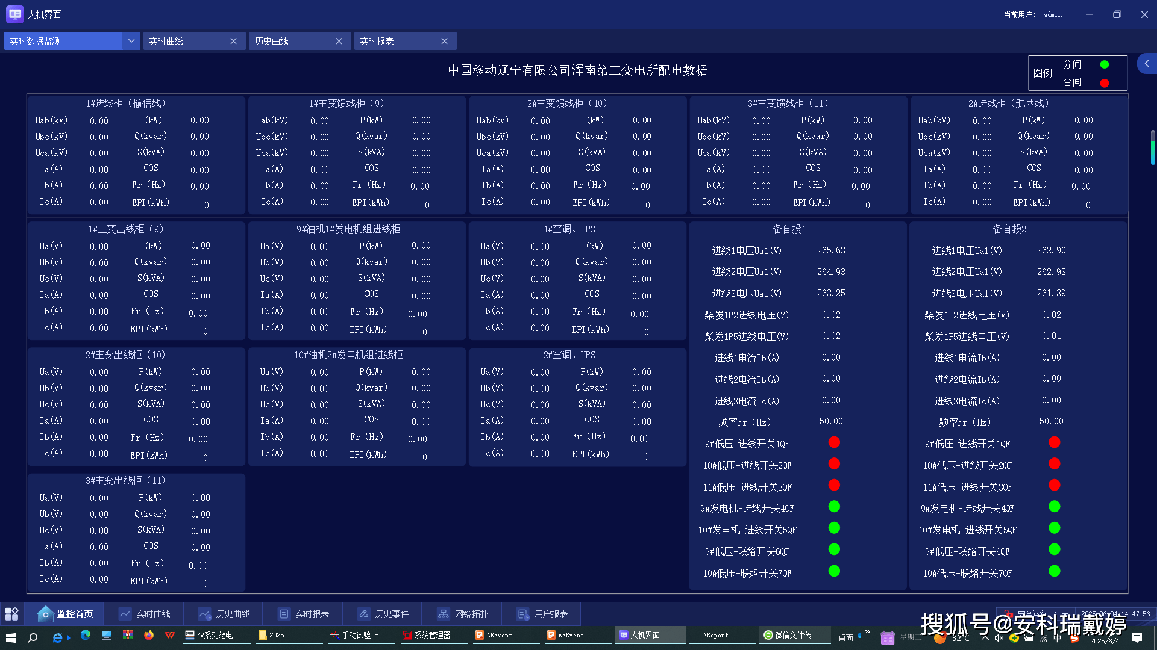Click the 1#进线柜（榆信线）panel title
This screenshot has width=1157, height=650.
coord(125,104)
